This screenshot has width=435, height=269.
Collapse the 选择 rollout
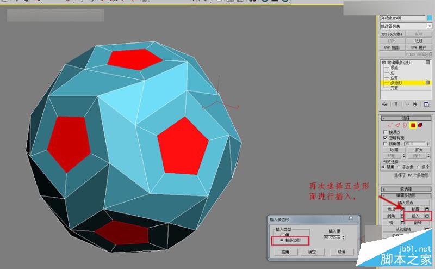coord(406,118)
